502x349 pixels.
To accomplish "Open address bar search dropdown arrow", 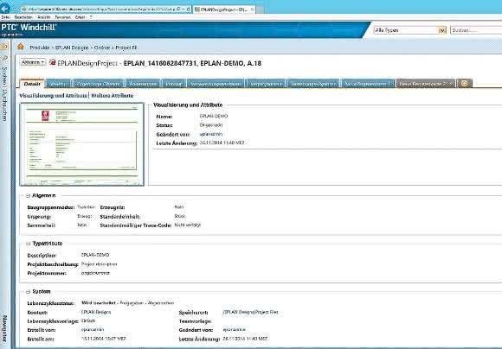I will pos(183,10).
